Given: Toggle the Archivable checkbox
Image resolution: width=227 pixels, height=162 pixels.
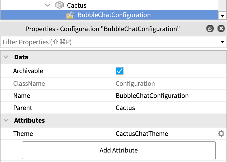Looking at the screenshot, I should 120,71.
